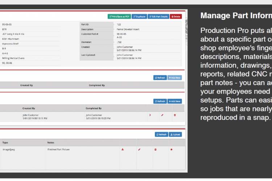The image size is (272, 181).
Task: Open John Customer row arrow icon
Action: point(150,115)
